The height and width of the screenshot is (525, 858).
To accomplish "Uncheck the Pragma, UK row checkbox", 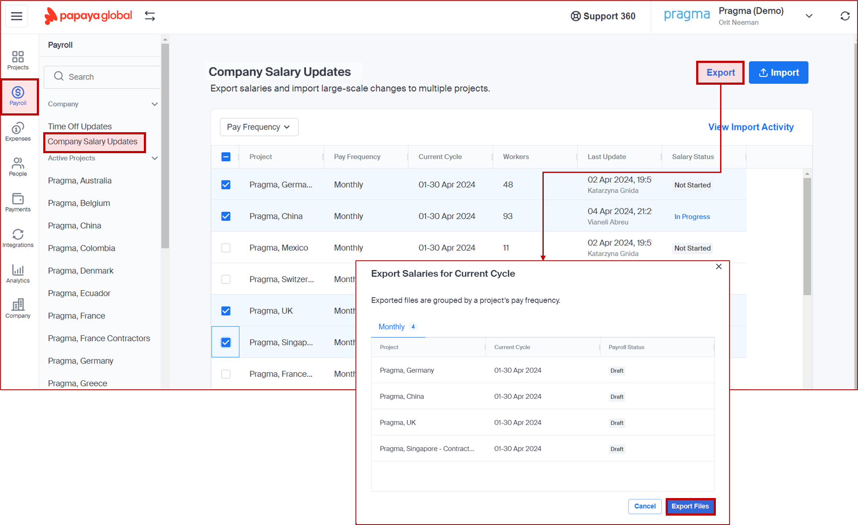I will click(x=226, y=311).
